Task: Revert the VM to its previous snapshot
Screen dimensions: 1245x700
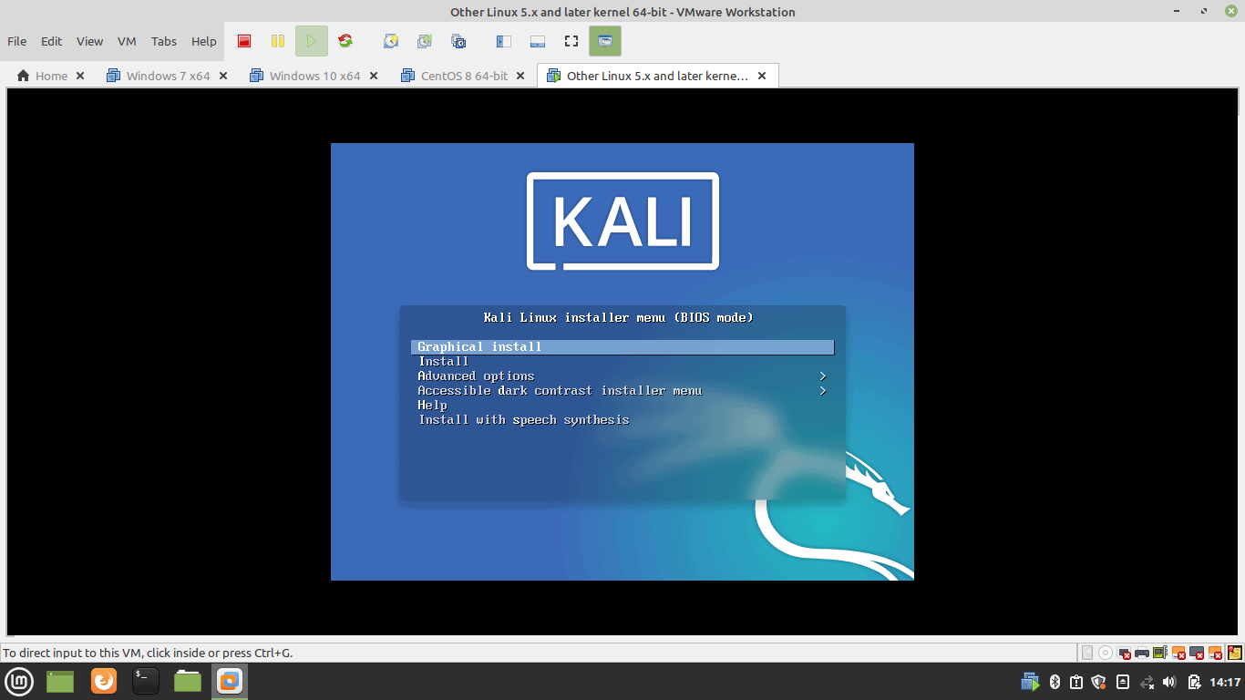Action: coord(425,41)
